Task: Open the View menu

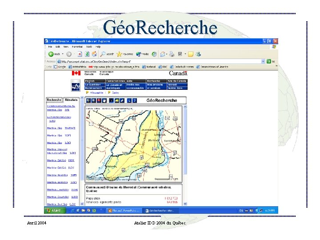Action: click(x=66, y=47)
